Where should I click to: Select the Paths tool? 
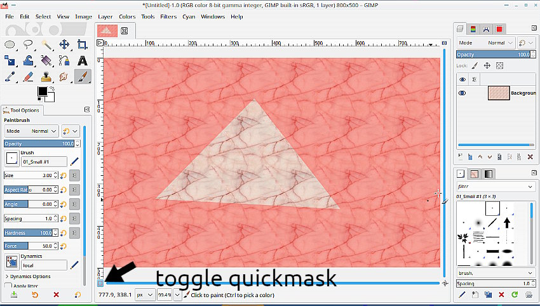[x=64, y=60]
